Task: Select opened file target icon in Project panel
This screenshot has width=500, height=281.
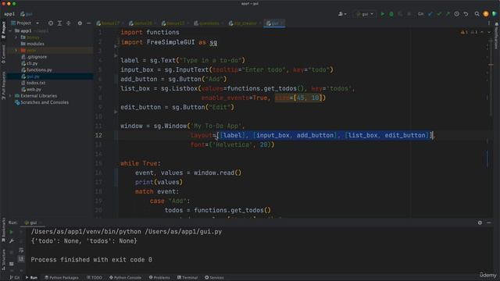Action: pos(51,23)
